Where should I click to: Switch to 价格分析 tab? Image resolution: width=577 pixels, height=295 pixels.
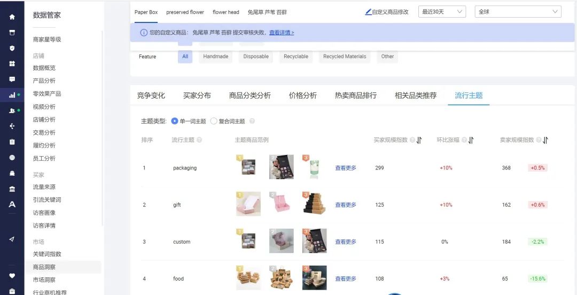click(303, 96)
